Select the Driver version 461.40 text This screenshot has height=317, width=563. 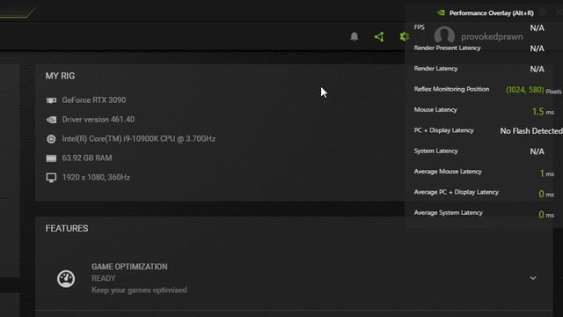[98, 120]
